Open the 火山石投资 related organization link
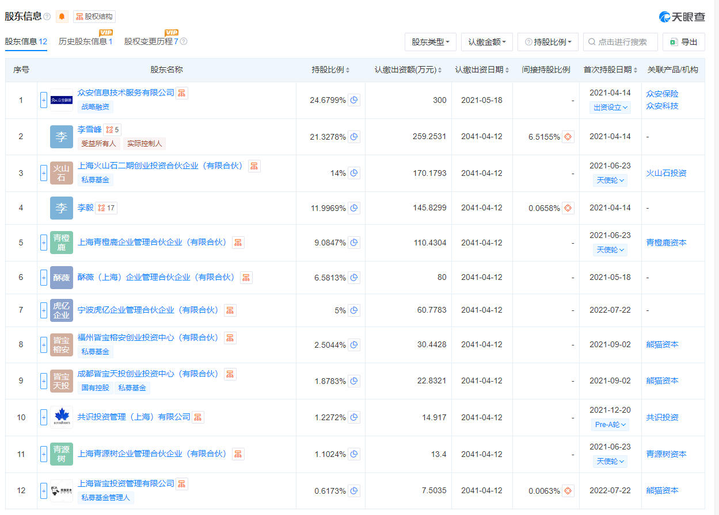 [x=666, y=173]
